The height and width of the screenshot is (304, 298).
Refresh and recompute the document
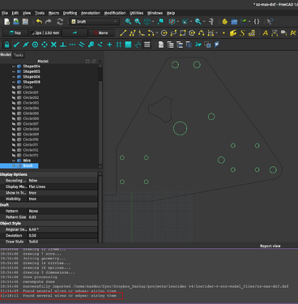click(60, 22)
